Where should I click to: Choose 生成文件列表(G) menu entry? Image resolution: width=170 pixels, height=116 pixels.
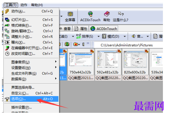coord(31,73)
